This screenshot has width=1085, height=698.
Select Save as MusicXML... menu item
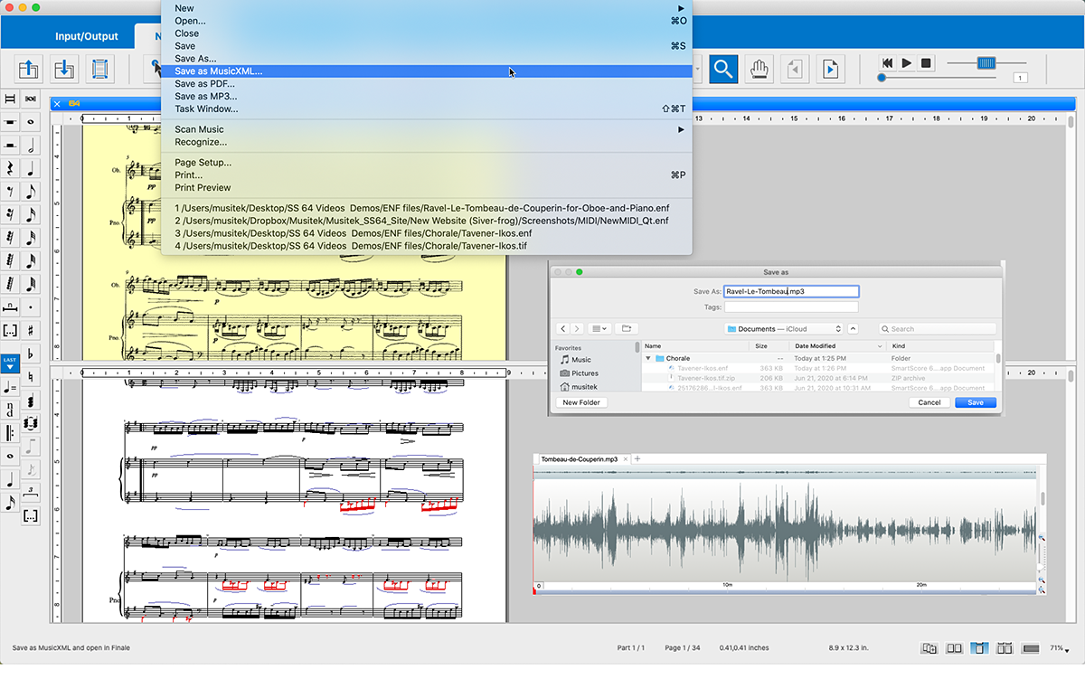click(x=426, y=71)
